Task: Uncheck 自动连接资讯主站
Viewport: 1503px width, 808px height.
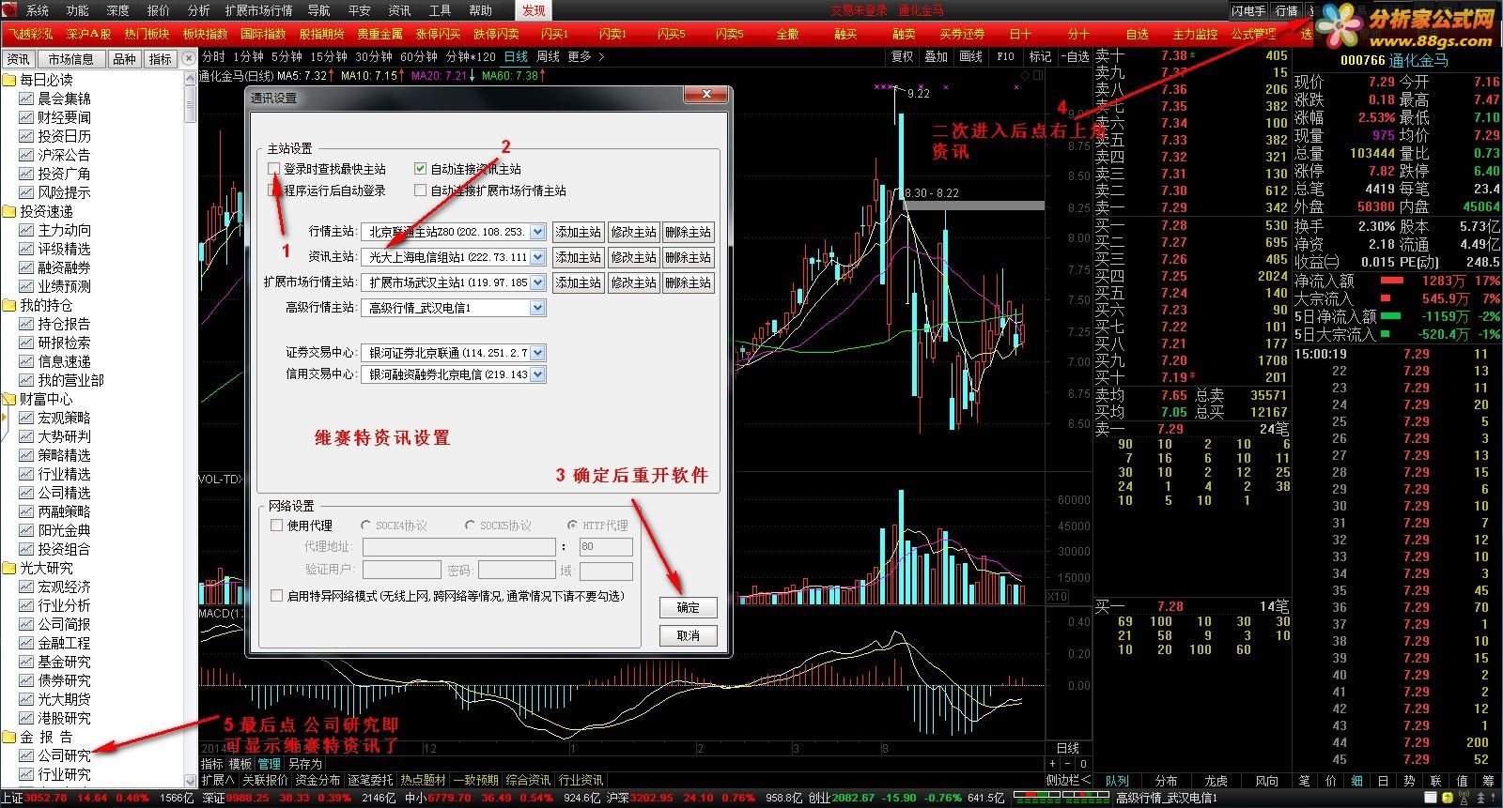Action: click(x=421, y=169)
